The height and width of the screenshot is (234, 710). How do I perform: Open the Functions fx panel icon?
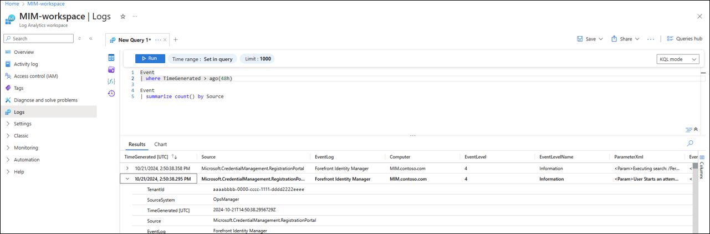(111, 82)
